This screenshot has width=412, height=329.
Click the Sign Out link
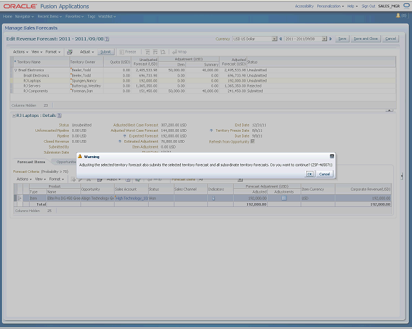[368, 6]
